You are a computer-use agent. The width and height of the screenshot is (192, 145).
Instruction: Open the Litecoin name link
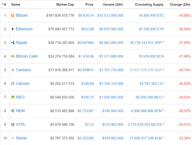click(23, 83)
